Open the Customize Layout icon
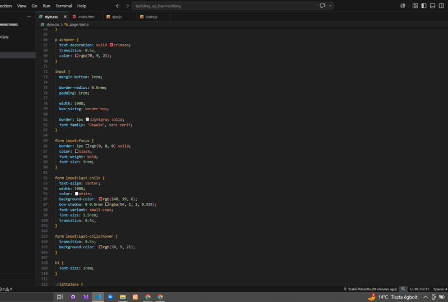The height and width of the screenshot is (302, 448). (x=415, y=6)
